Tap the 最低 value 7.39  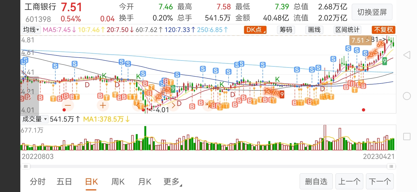(x=281, y=7)
